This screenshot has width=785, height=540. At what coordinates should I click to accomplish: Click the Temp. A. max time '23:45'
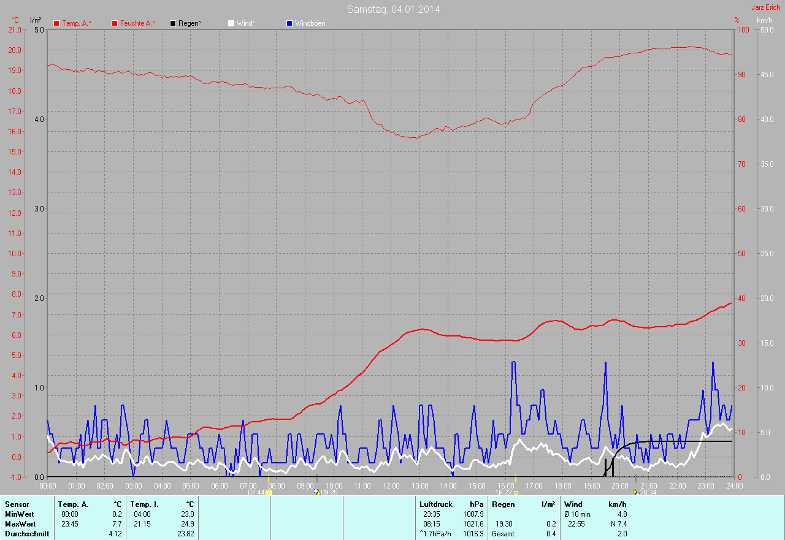tap(70, 523)
